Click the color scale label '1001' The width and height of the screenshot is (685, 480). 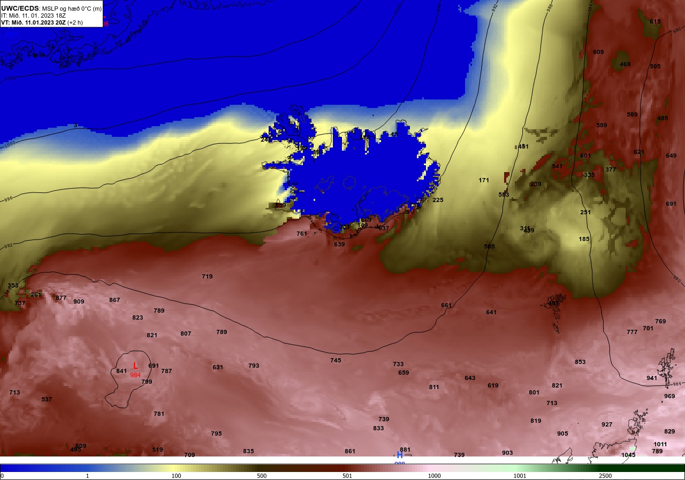(x=520, y=476)
